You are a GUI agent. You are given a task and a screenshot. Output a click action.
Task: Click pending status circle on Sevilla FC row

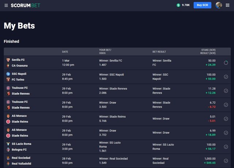coord(226,63)
